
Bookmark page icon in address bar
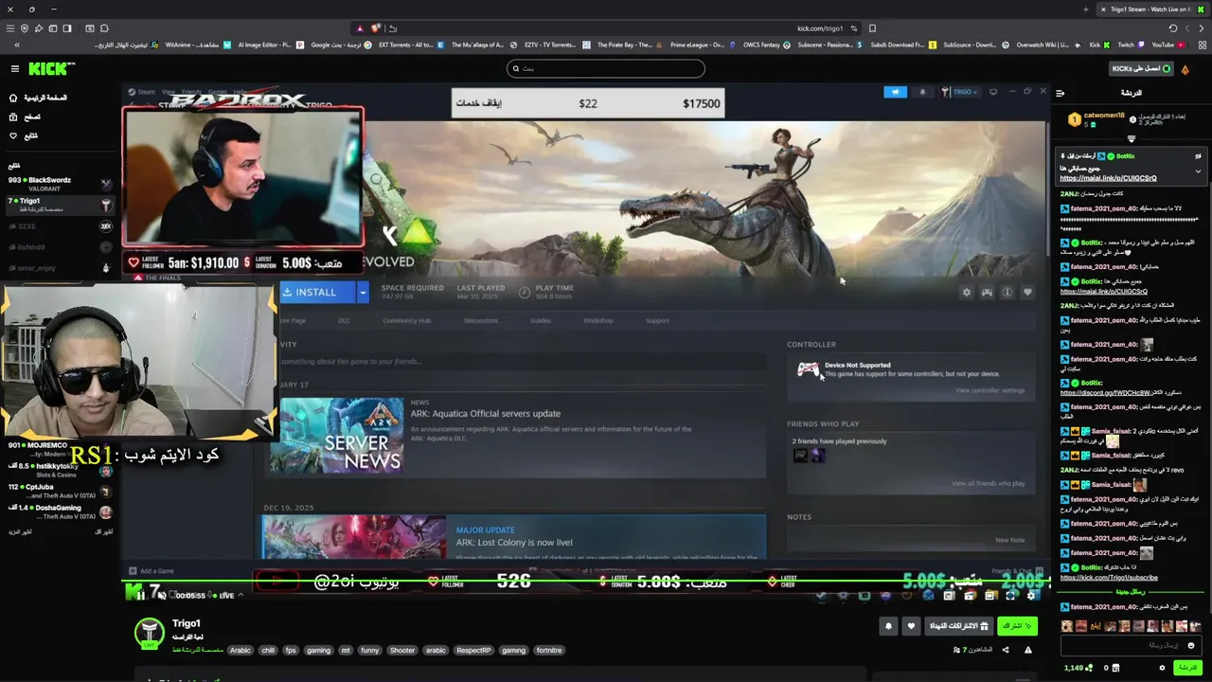[x=872, y=28]
